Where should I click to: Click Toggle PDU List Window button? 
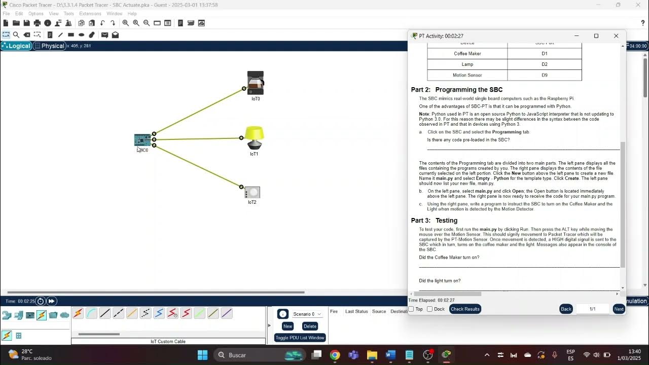click(x=300, y=338)
